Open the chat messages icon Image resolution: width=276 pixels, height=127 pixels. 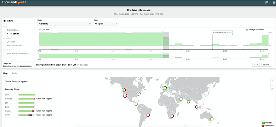click(x=267, y=2)
